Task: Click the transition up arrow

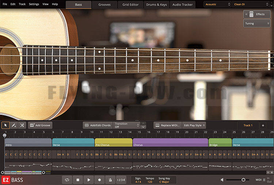Action: pos(143,123)
